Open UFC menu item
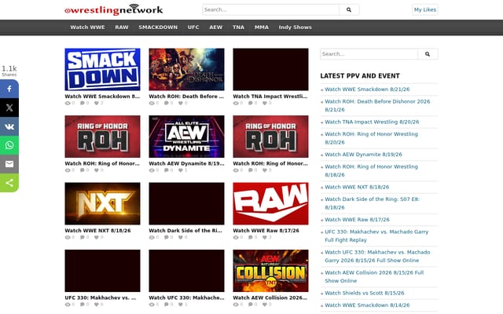503x314 pixels. click(193, 27)
